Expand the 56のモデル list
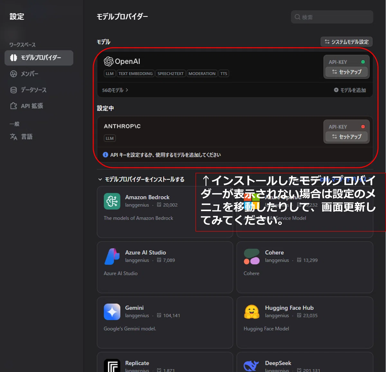Screen dimensions: 386x372 (x=115, y=90)
